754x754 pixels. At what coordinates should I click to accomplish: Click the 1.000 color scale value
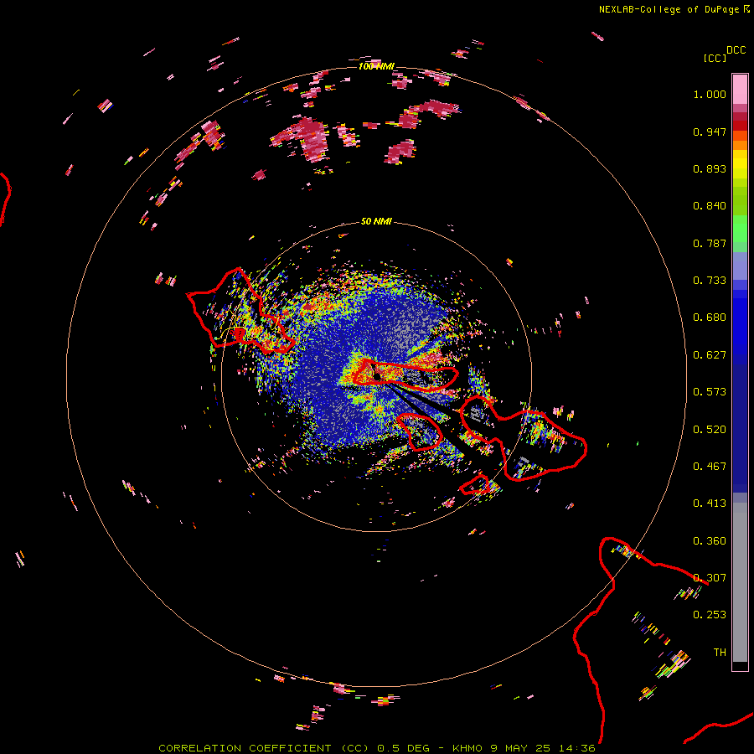coord(710,94)
